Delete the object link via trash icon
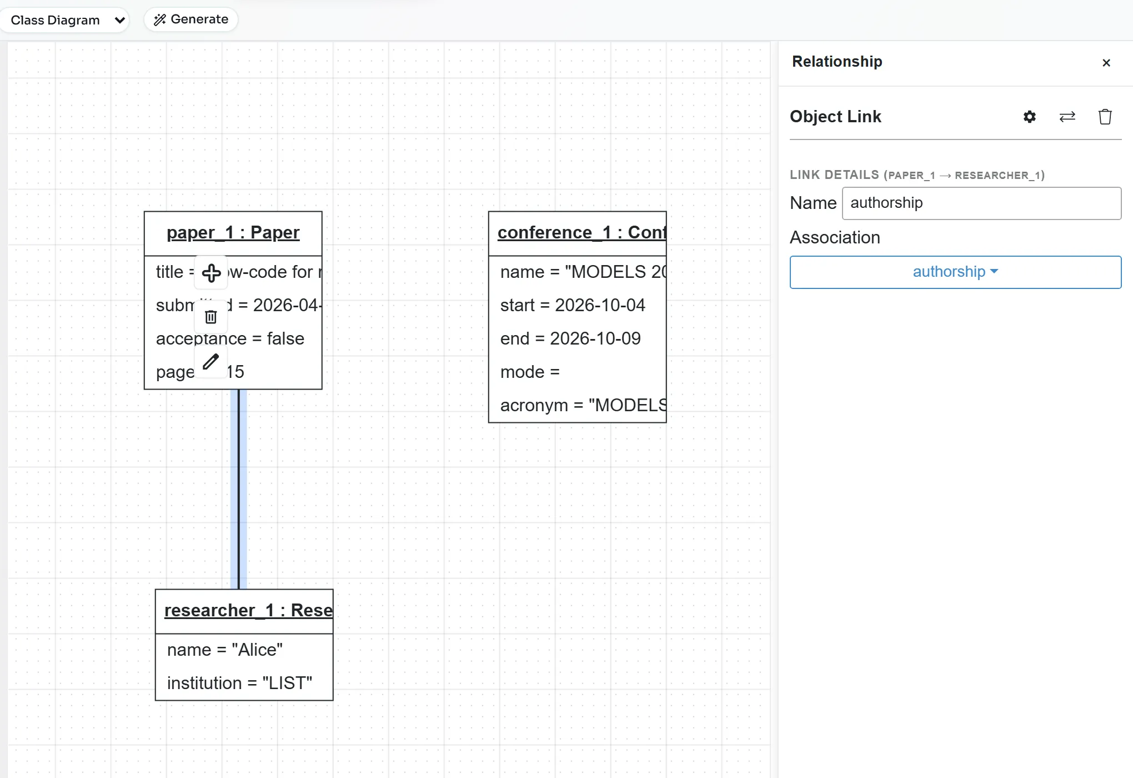1133x778 pixels. (x=1105, y=117)
